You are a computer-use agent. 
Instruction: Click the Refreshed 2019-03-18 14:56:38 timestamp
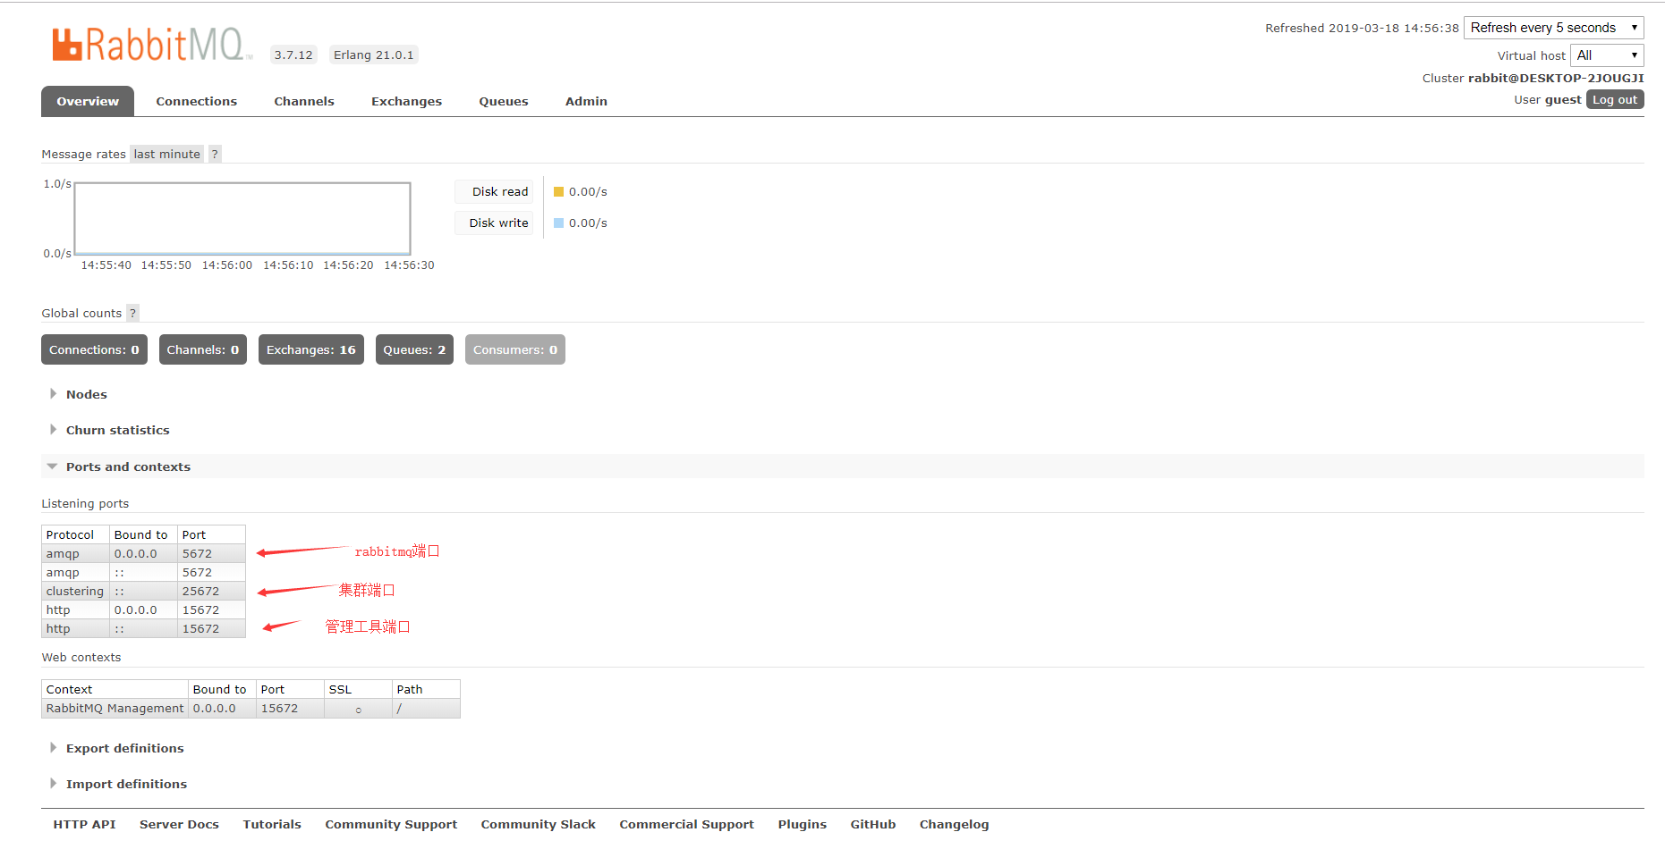click(x=1362, y=28)
